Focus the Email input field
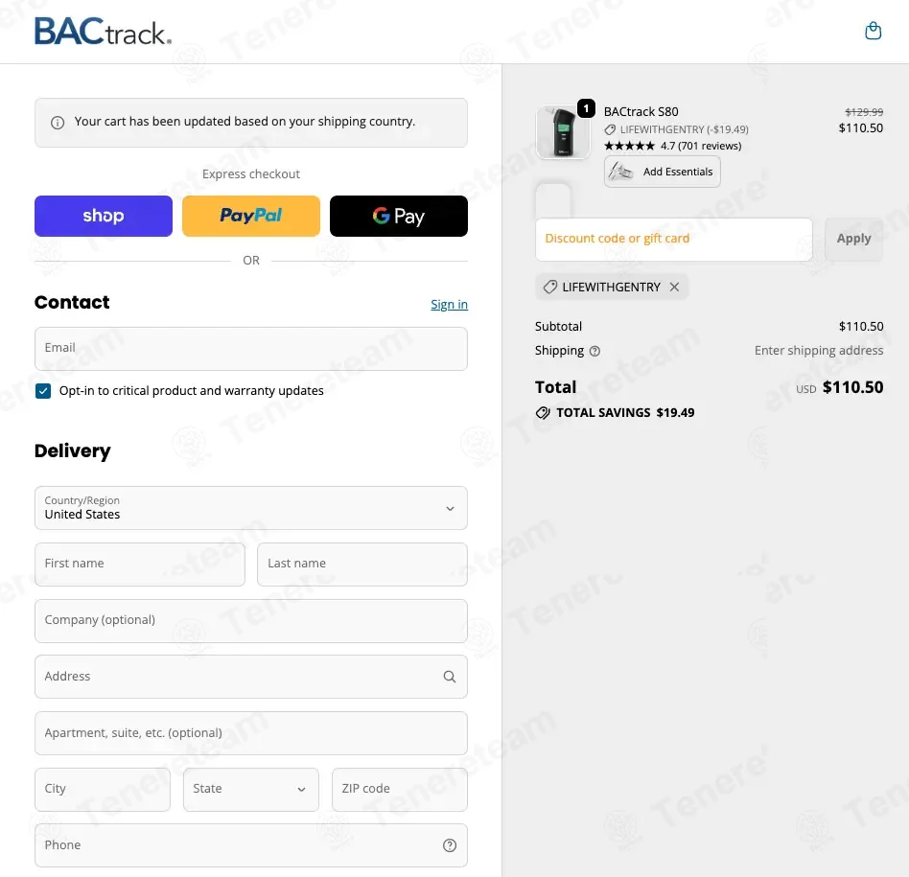909x877 pixels. [x=251, y=349]
